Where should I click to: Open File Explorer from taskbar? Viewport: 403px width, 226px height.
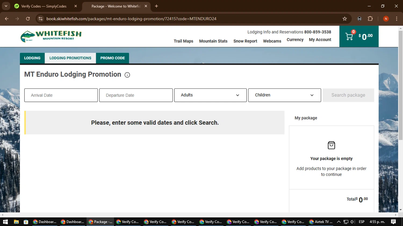16,222
